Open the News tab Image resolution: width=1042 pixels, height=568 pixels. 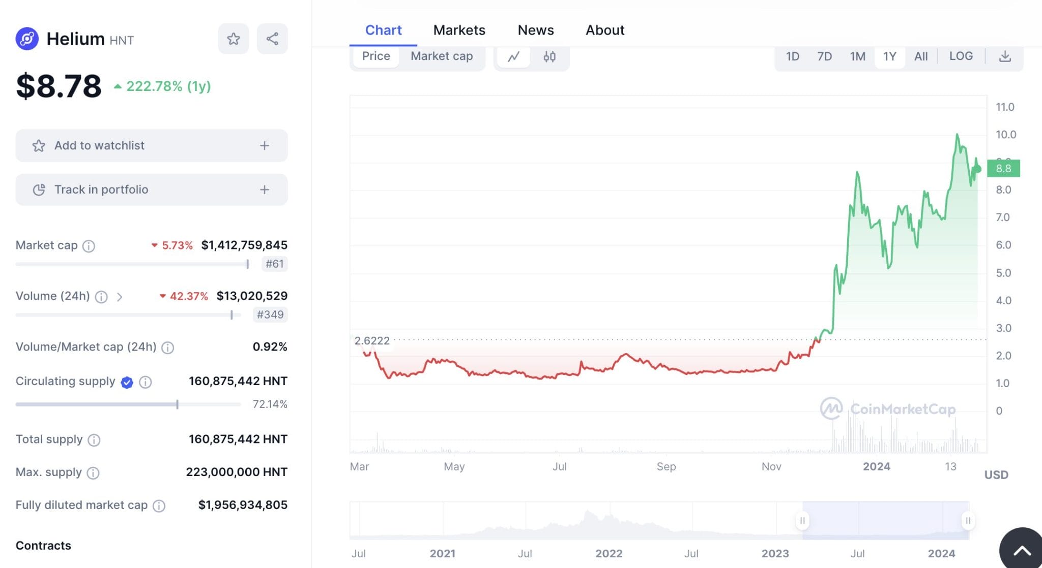(x=535, y=30)
